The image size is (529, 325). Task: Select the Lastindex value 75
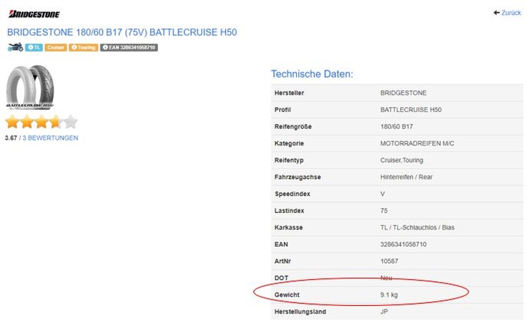point(384,211)
